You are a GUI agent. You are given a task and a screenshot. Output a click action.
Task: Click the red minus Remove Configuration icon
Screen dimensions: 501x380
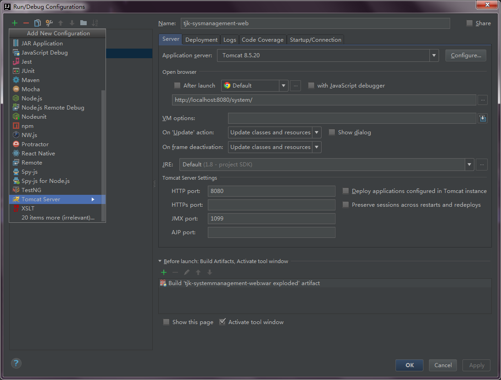tap(26, 23)
